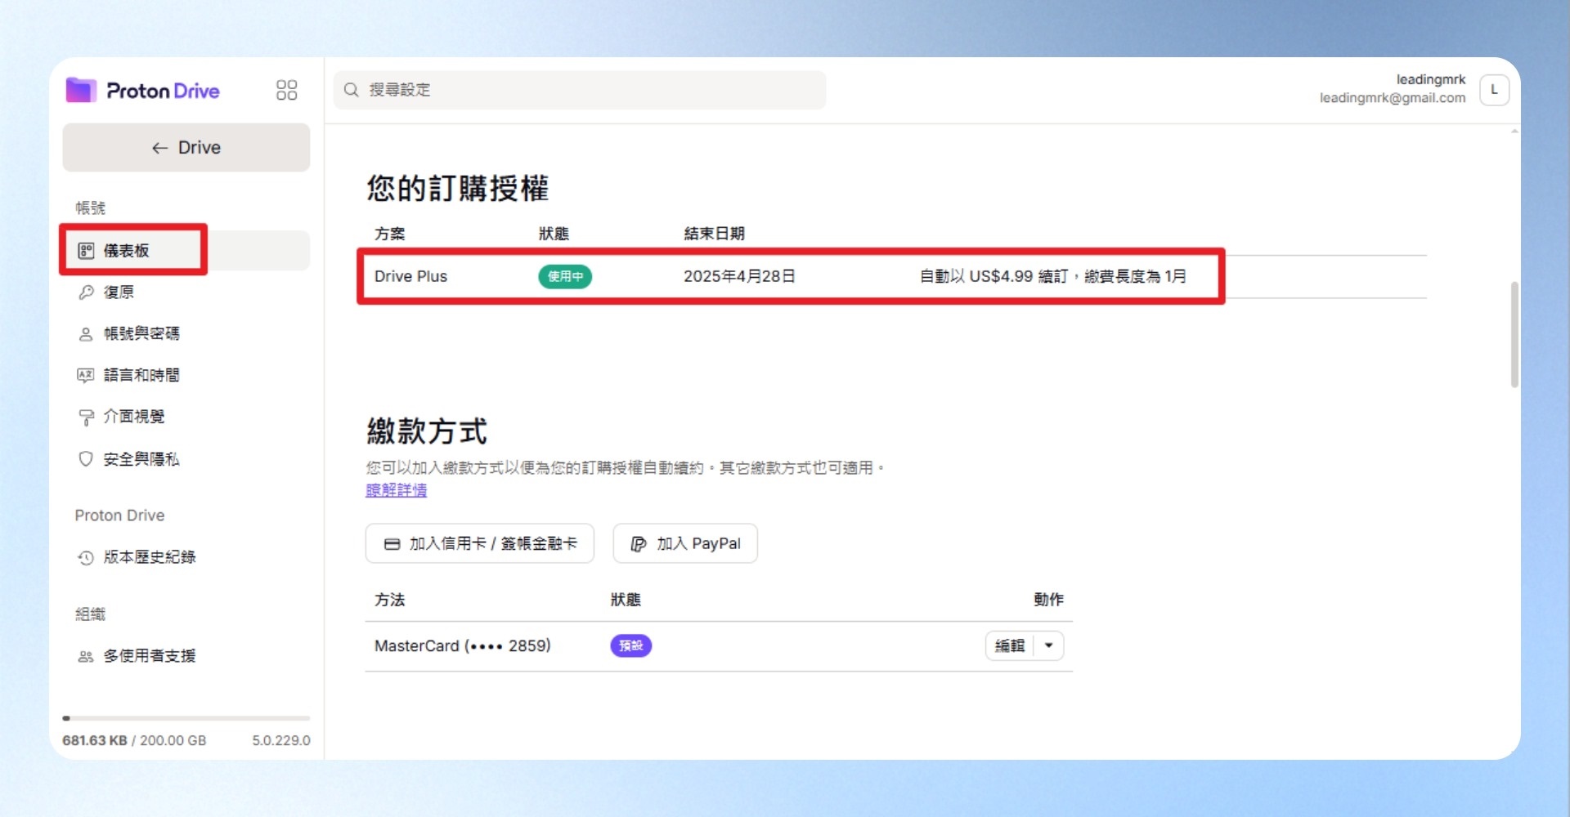Screen dimensions: 1570x817
Task: Open 帳號與密碼 settings
Action: coord(186,334)
